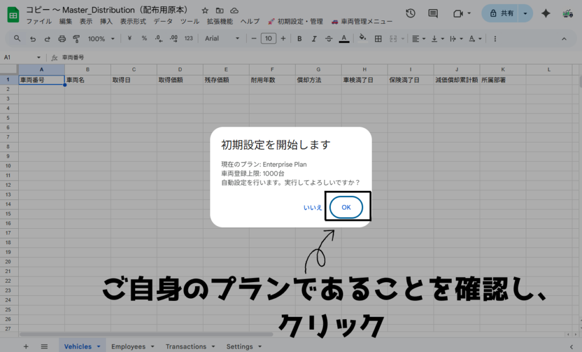Toggle strikethrough formatting
The image size is (582, 352).
(x=329, y=39)
